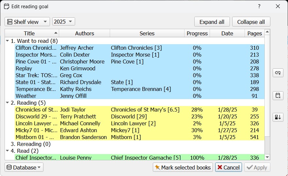288x176 pixels.
Task: Click the Expand all button
Action: 212,22
